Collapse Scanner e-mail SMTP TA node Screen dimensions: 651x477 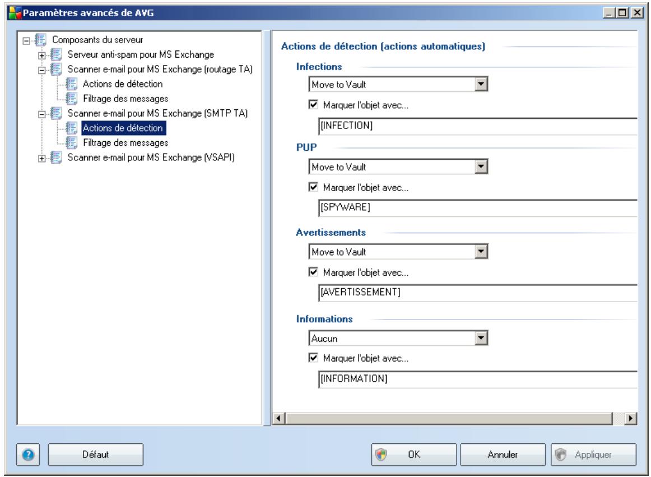42,114
